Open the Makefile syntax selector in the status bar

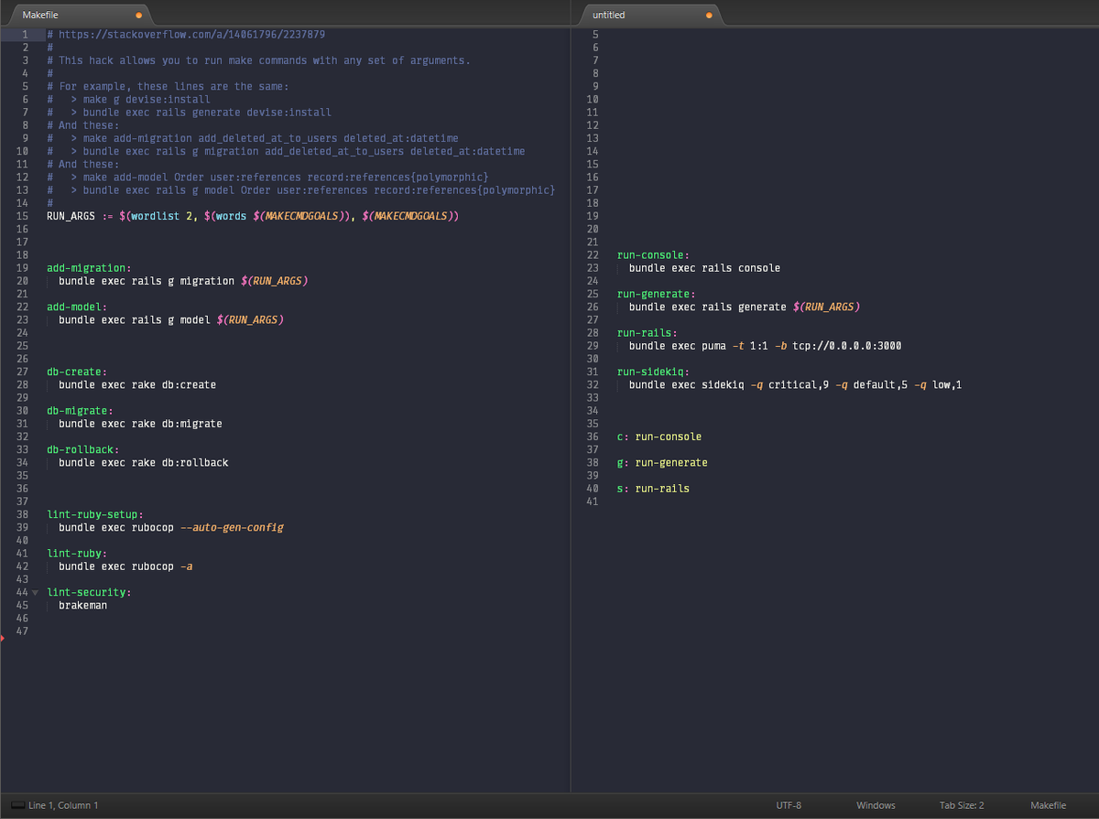(x=1048, y=805)
